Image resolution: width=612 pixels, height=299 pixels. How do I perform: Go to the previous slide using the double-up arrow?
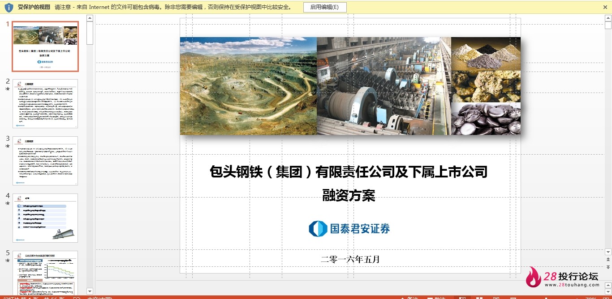[x=608, y=259]
